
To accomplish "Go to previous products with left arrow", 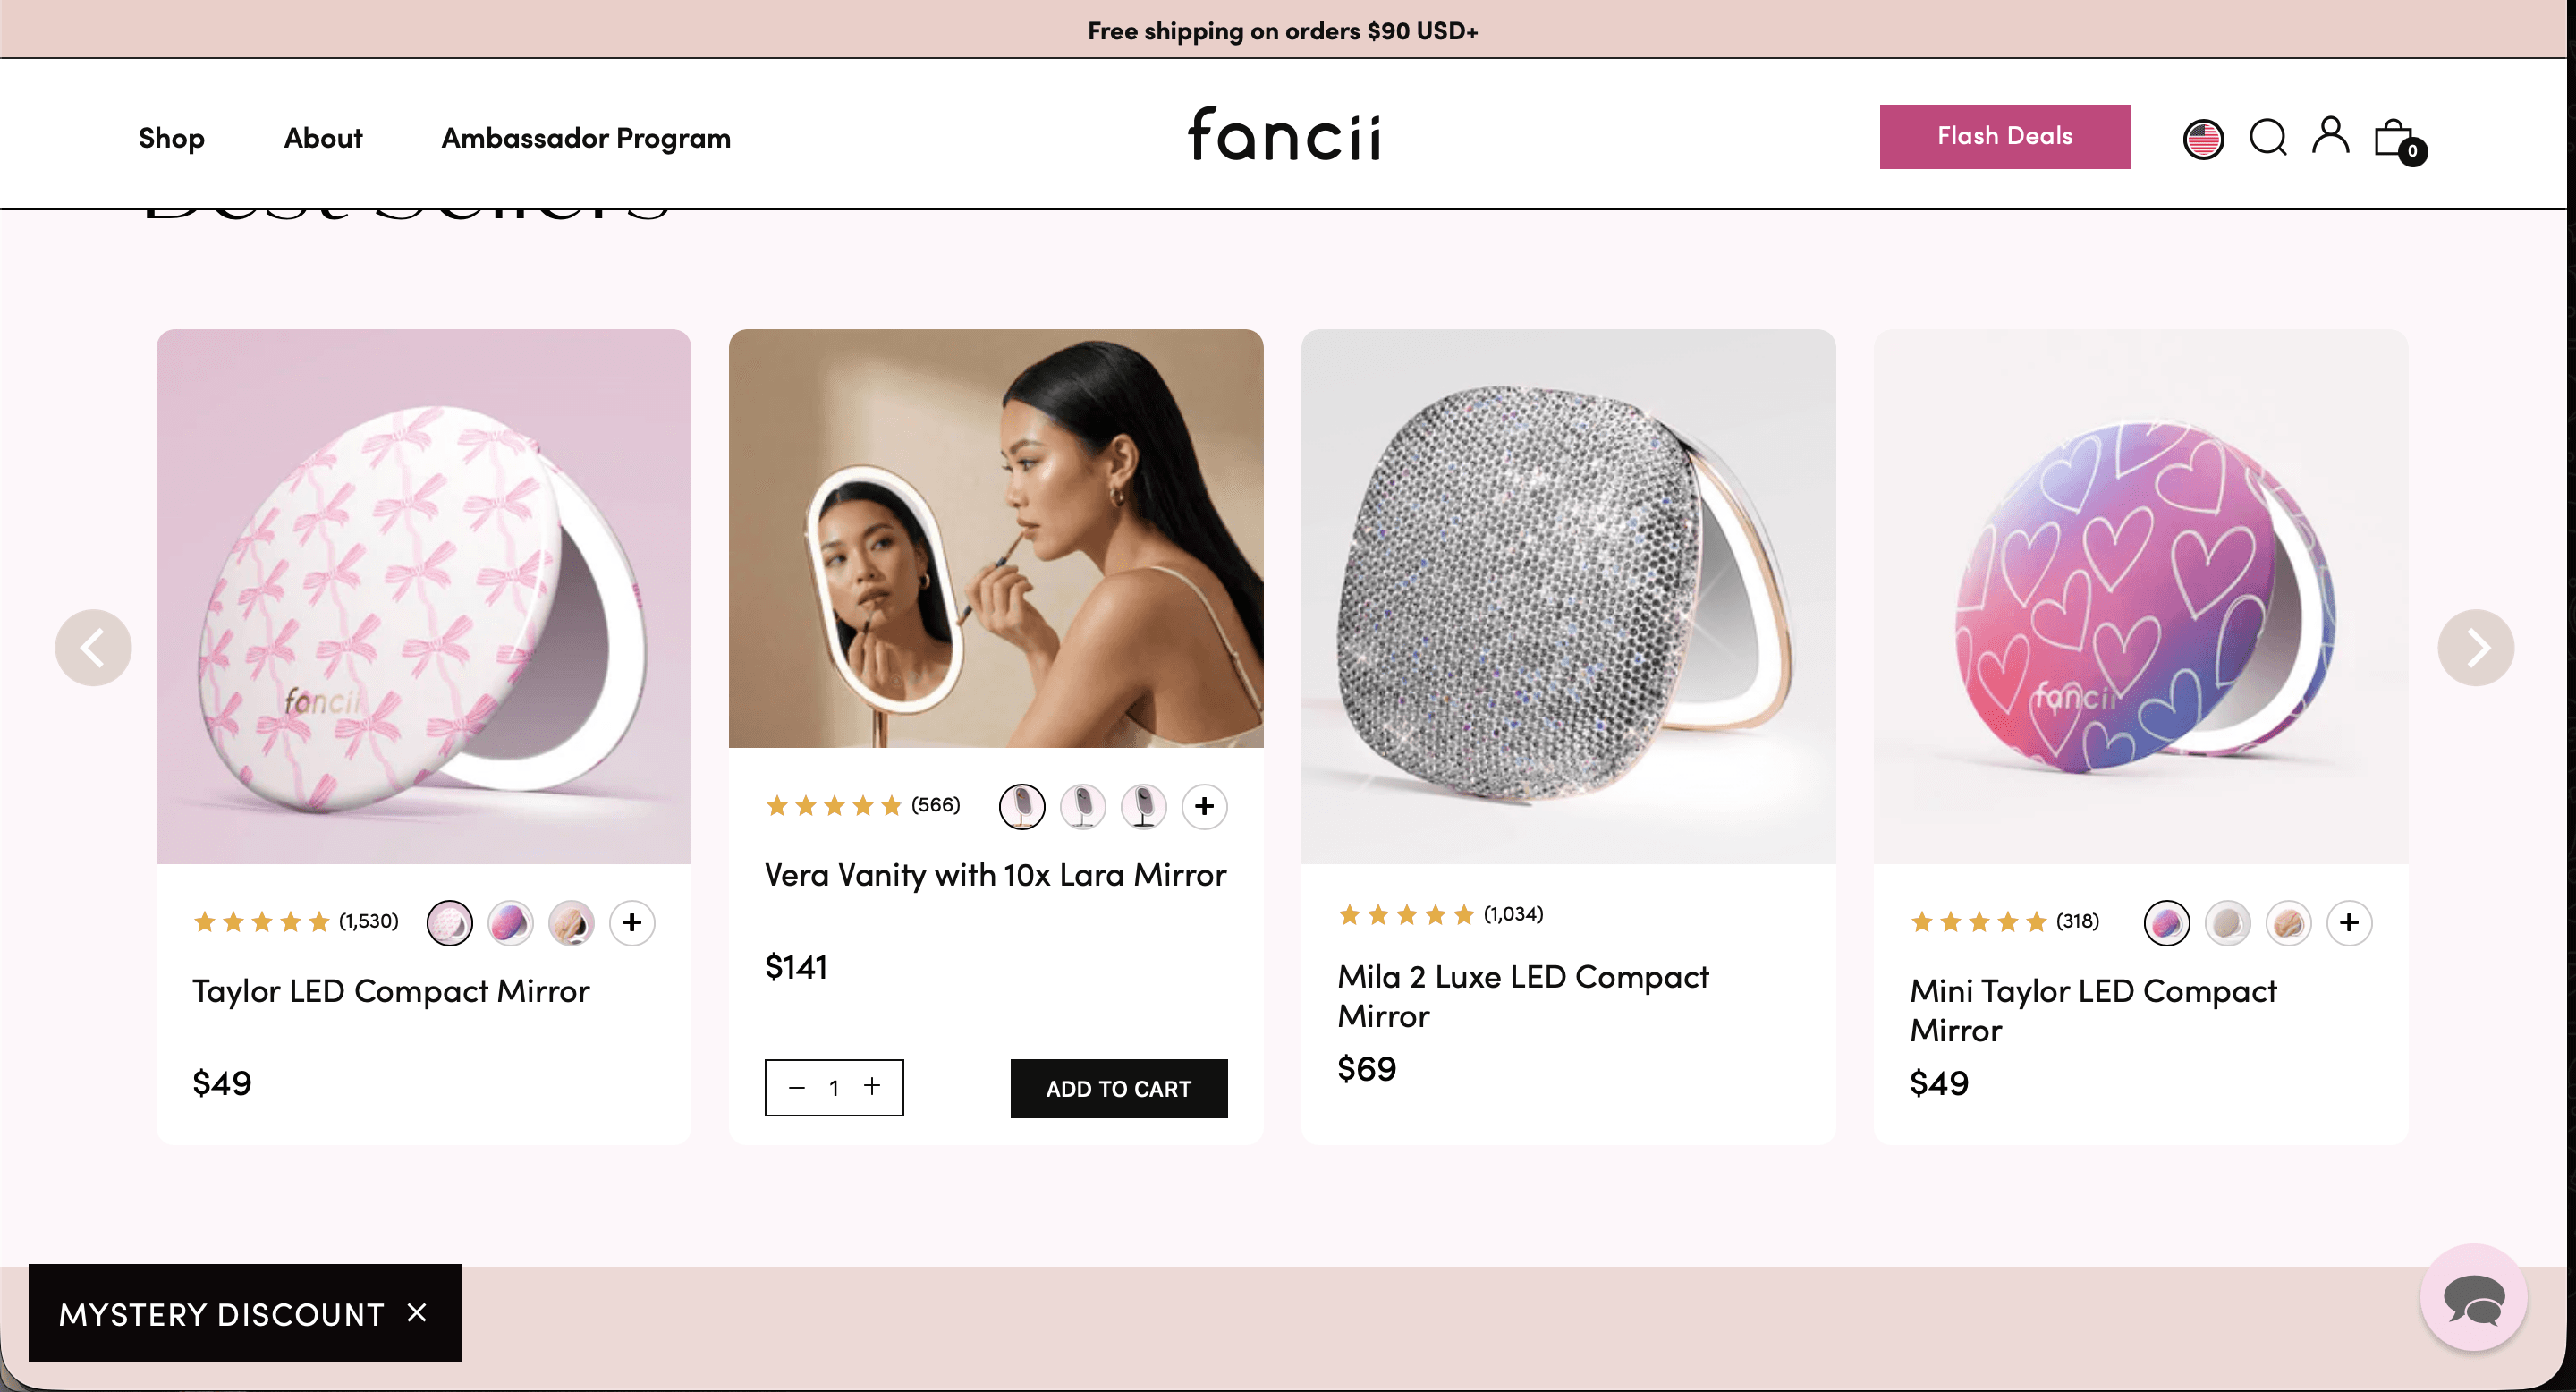I will [93, 648].
